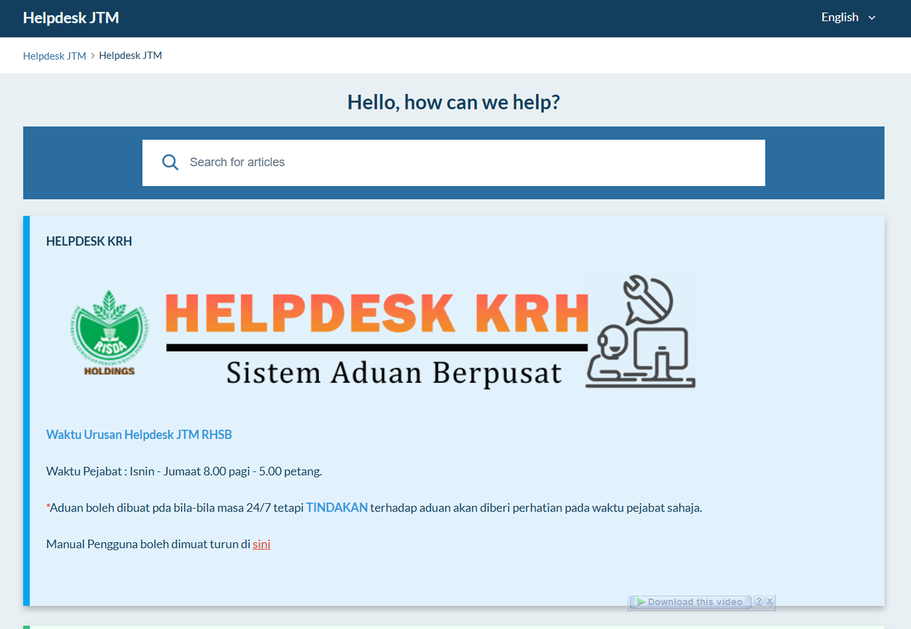The height and width of the screenshot is (629, 911).
Task: Open the user manual 'sini' link
Action: point(262,544)
